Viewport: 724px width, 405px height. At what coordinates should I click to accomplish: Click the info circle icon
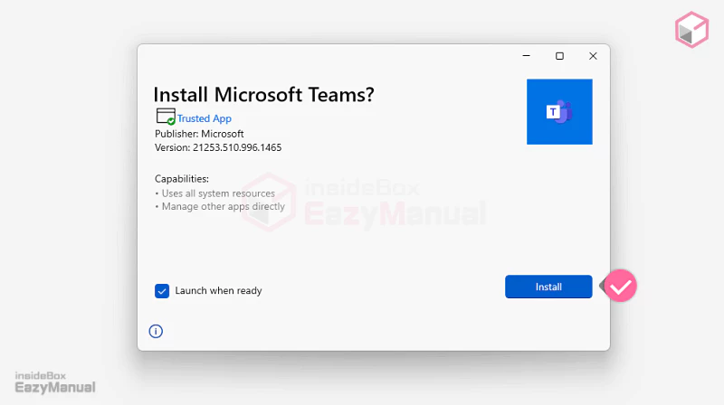click(156, 331)
